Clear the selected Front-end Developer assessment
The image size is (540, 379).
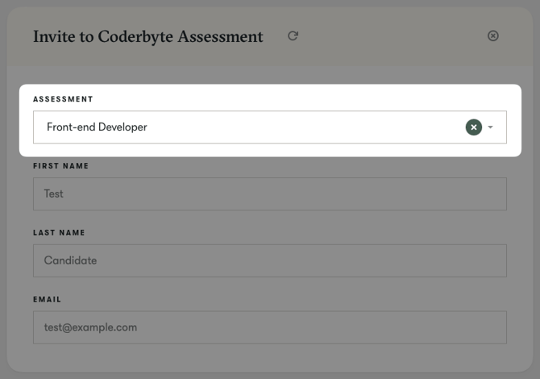pyautogui.click(x=474, y=127)
